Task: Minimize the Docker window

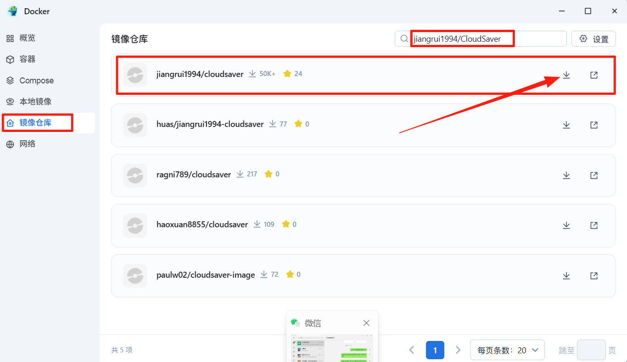Action: click(561, 11)
